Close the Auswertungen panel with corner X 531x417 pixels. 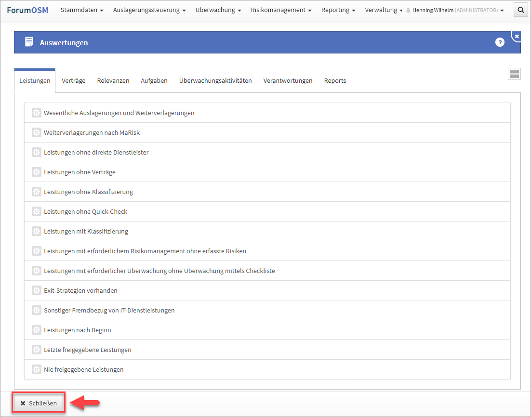[x=517, y=36]
